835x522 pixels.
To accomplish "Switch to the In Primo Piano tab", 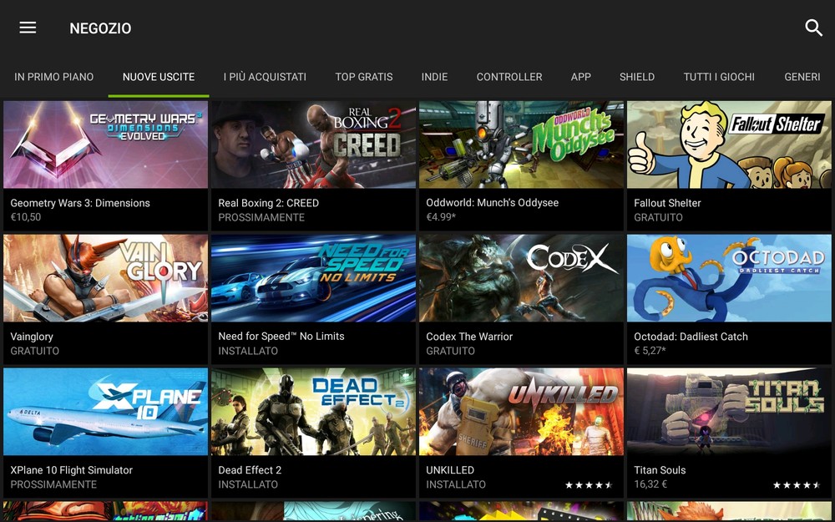I will pyautogui.click(x=53, y=77).
